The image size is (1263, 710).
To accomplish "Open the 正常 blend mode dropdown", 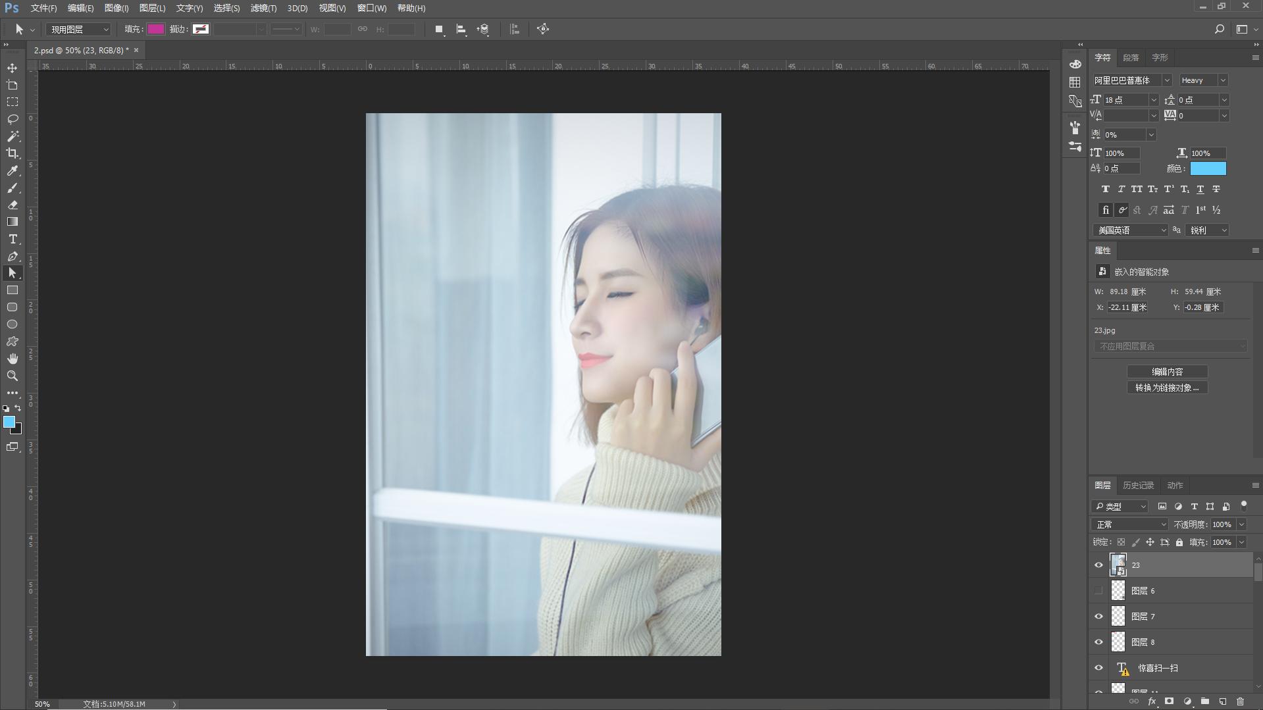I will tap(1129, 524).
